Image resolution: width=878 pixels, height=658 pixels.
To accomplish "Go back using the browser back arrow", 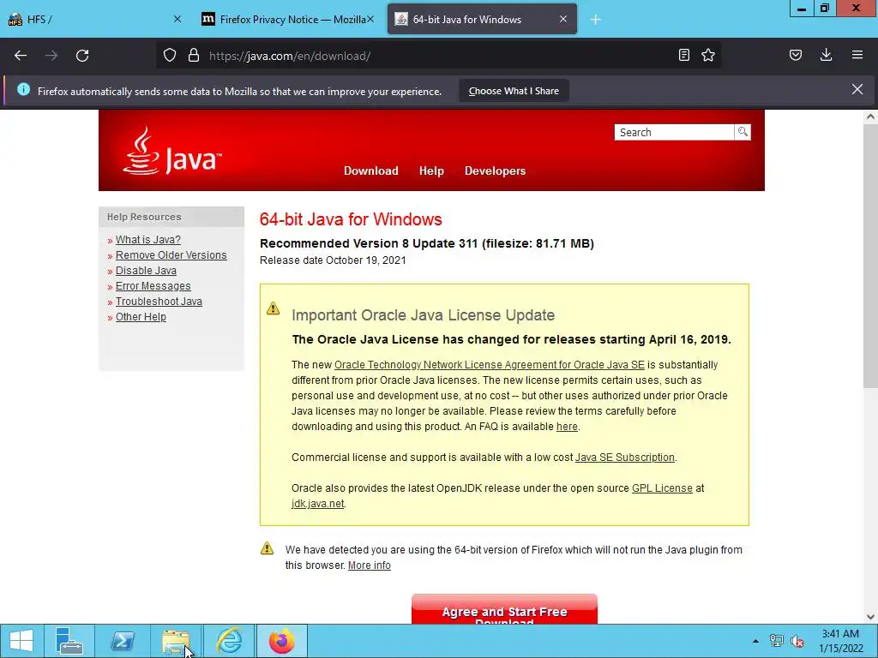I will [21, 56].
